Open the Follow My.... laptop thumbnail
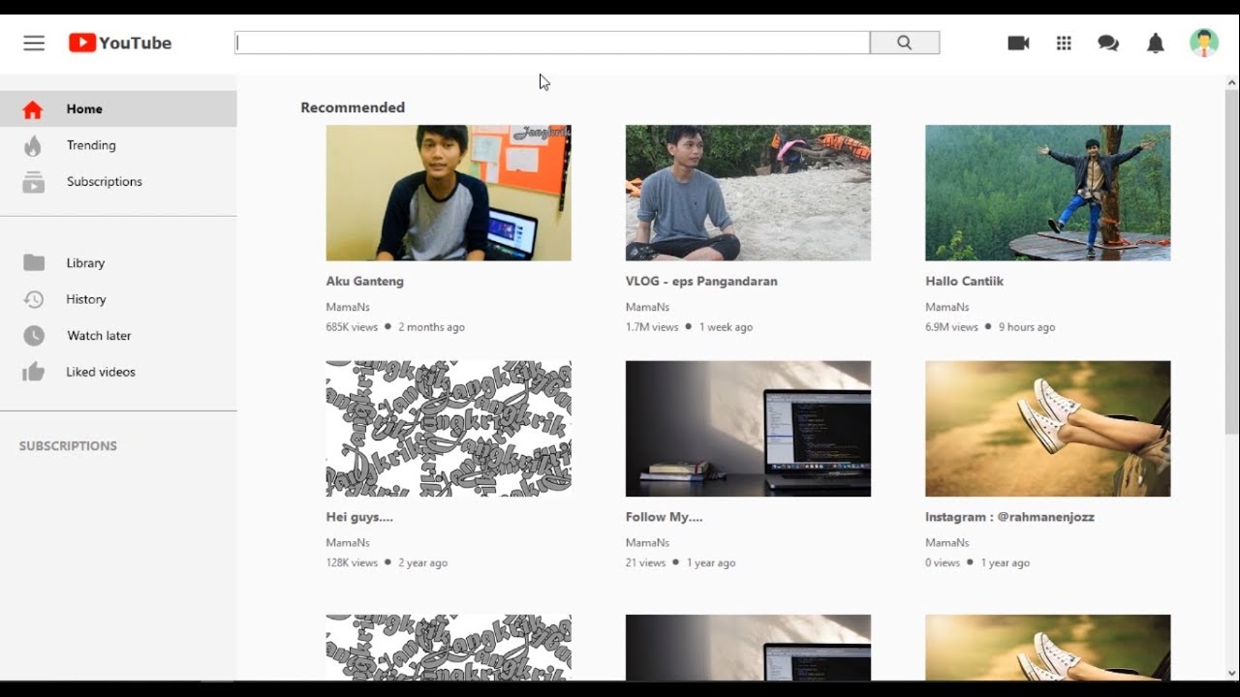The height and width of the screenshot is (697, 1240). (x=748, y=429)
